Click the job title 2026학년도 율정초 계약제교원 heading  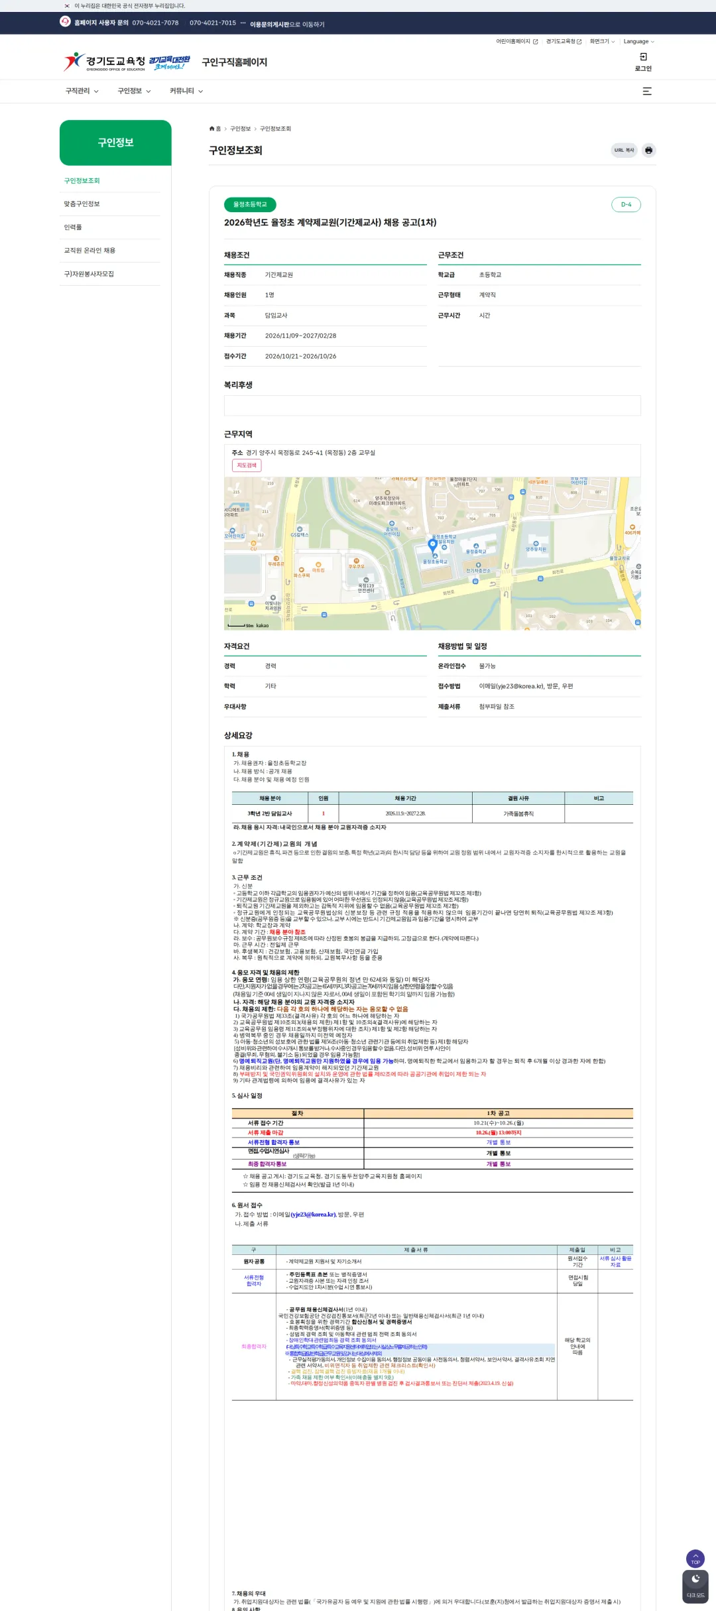[330, 223]
